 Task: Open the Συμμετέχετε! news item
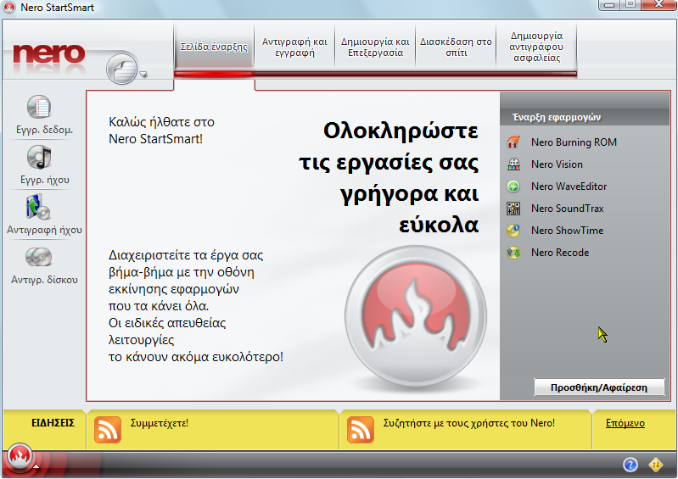[160, 423]
